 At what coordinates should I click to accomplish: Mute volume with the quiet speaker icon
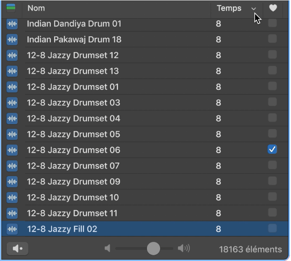point(108,248)
